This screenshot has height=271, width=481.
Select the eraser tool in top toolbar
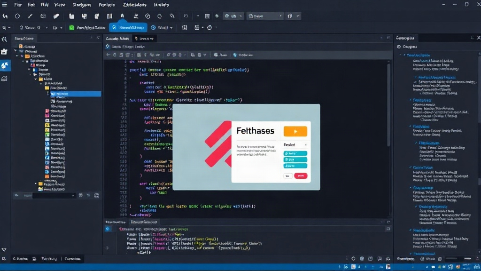pyautogui.click(x=56, y=16)
